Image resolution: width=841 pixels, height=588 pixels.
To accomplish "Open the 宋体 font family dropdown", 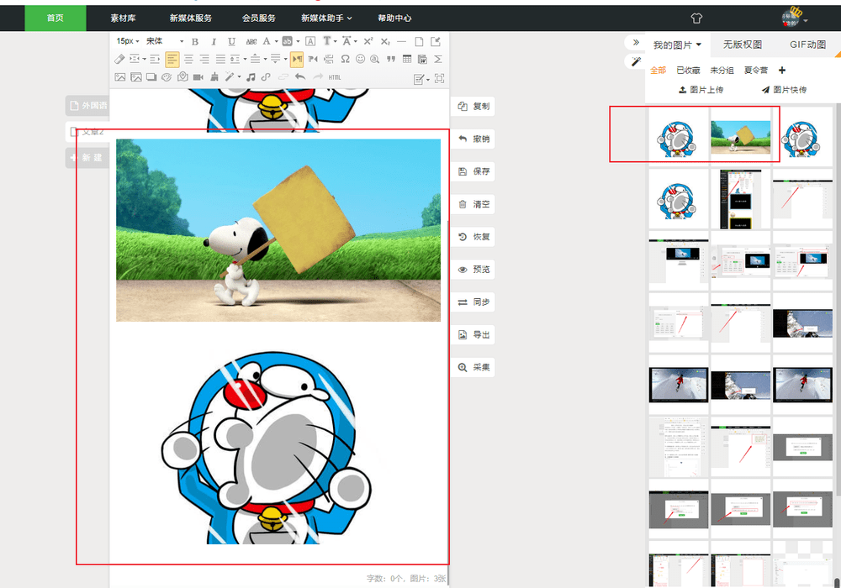I will point(165,41).
